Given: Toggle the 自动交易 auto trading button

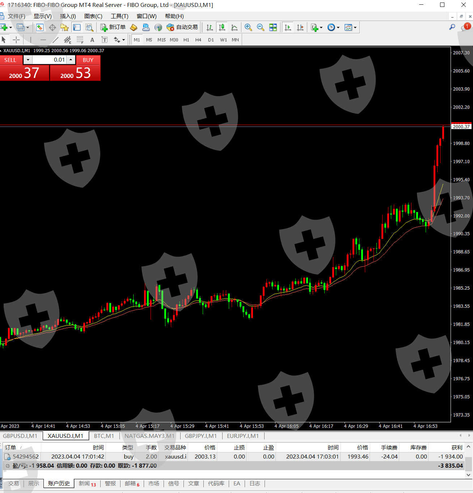Looking at the screenshot, I should point(182,28).
